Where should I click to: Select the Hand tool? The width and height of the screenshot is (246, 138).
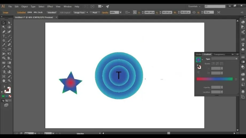point(4,80)
